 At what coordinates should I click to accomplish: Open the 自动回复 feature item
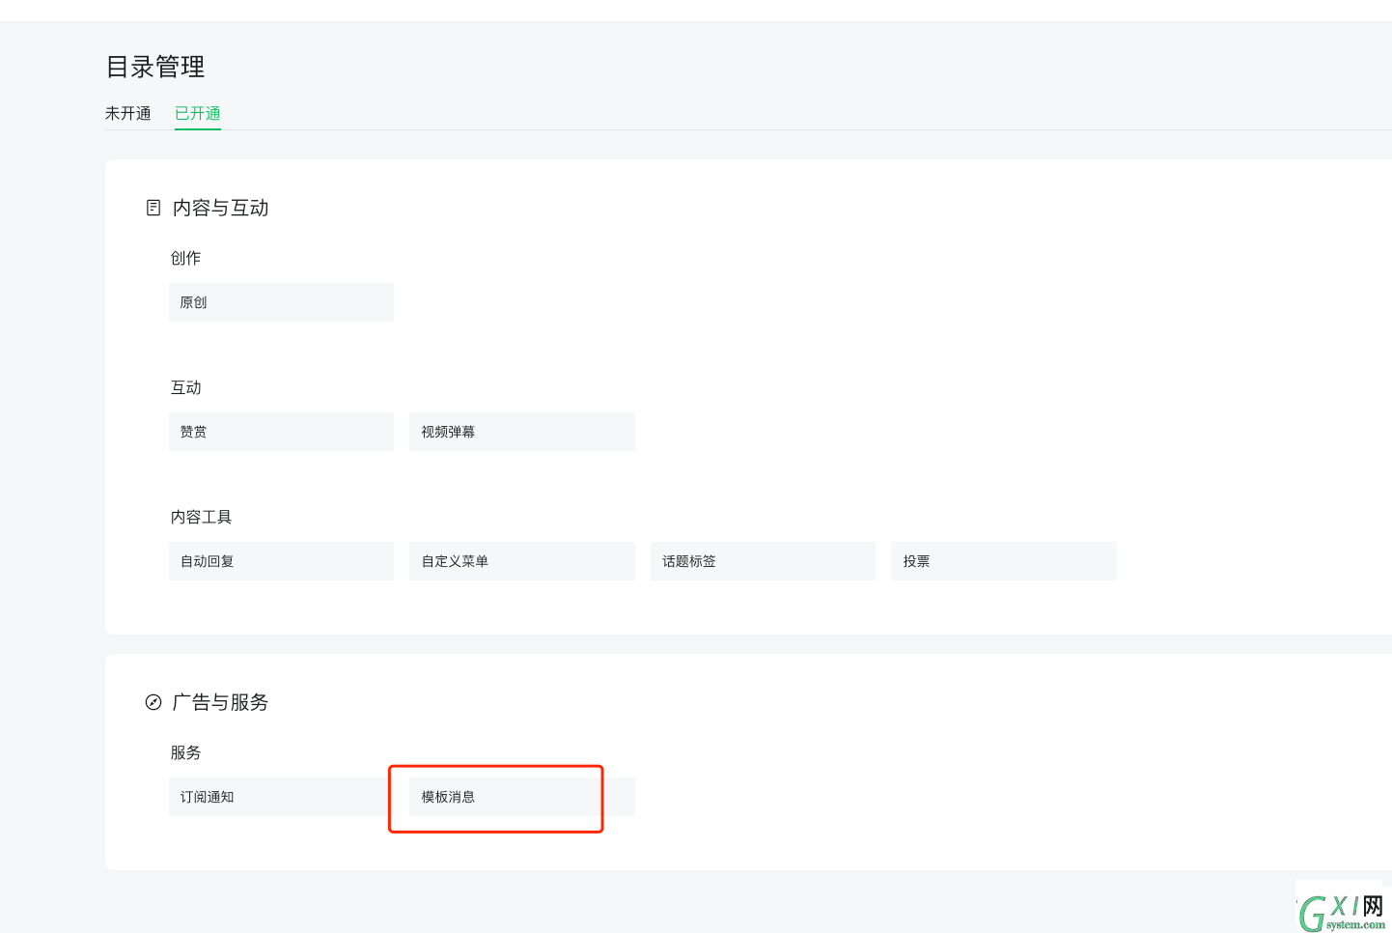point(281,561)
